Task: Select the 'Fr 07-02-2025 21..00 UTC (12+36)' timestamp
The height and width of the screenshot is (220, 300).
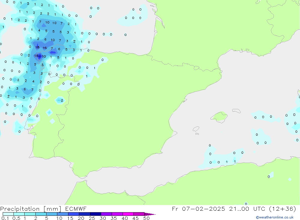Action: point(234,209)
